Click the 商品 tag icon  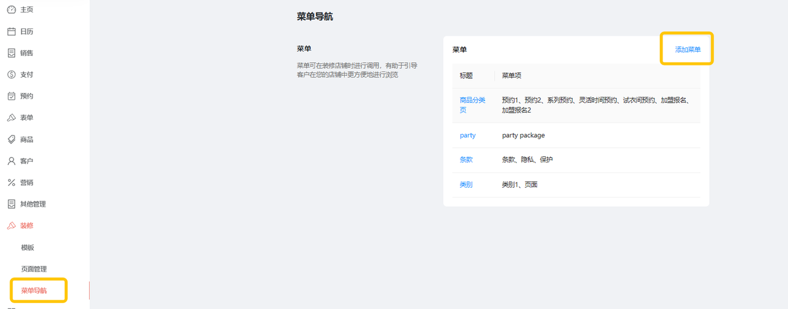(x=11, y=139)
